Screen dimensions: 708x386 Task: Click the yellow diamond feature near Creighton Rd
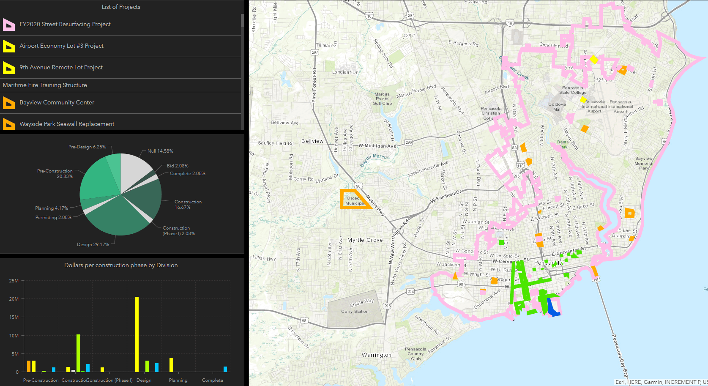tap(594, 59)
